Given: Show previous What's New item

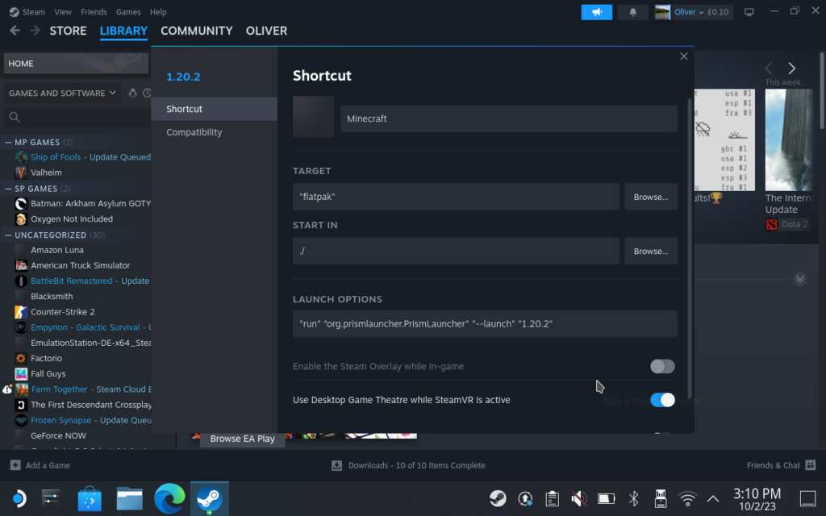Looking at the screenshot, I should (x=769, y=68).
